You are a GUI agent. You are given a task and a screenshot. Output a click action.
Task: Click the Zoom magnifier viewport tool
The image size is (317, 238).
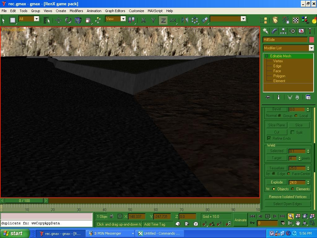pyautogui.click(x=291, y=216)
